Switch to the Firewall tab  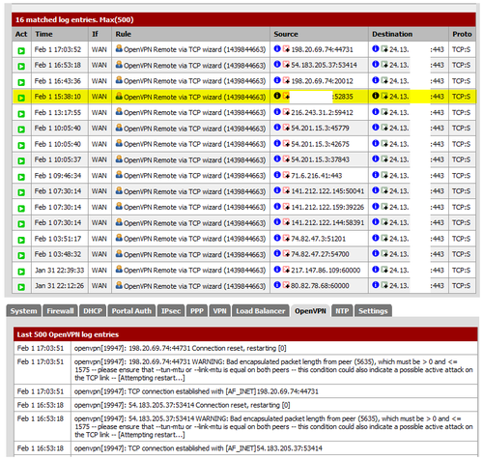click(60, 311)
